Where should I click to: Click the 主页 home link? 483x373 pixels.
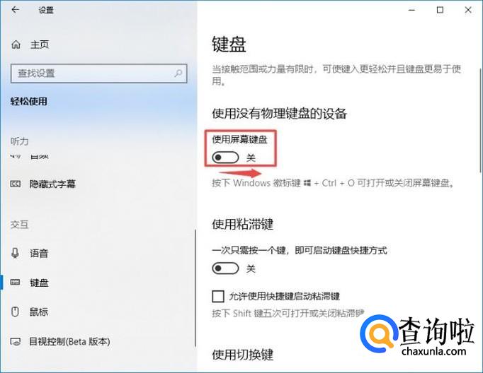click(x=40, y=45)
